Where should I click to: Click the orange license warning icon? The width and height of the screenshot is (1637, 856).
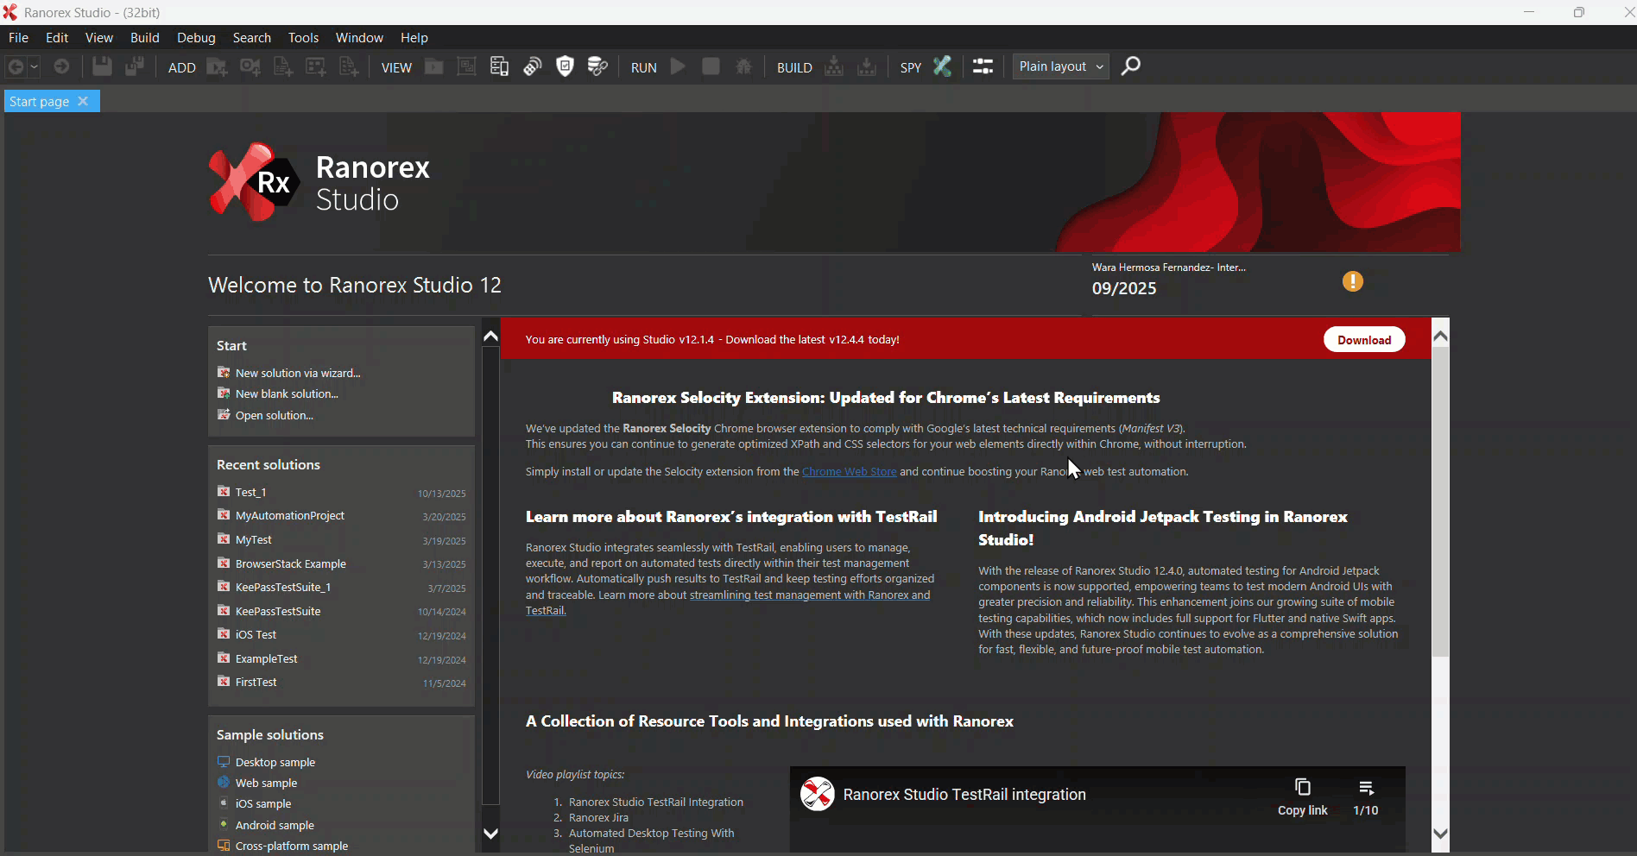[x=1353, y=281]
